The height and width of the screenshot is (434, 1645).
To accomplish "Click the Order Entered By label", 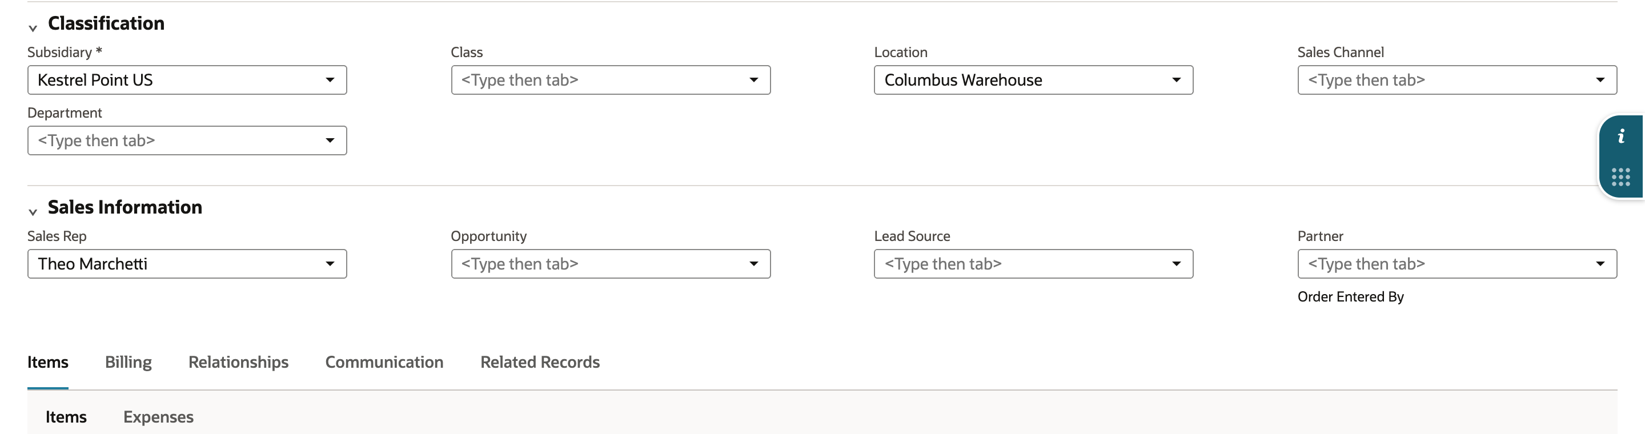I will click(x=1351, y=297).
